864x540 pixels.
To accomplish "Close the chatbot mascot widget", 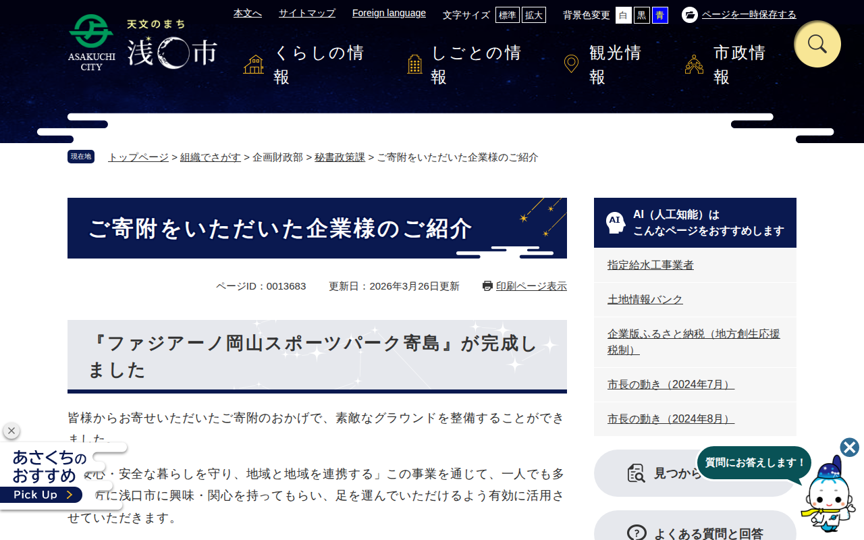I will pos(850,448).
